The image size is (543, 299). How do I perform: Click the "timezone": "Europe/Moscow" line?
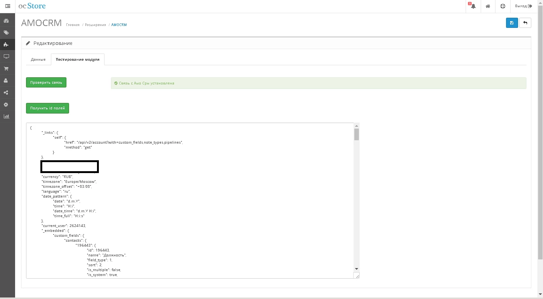(x=69, y=181)
